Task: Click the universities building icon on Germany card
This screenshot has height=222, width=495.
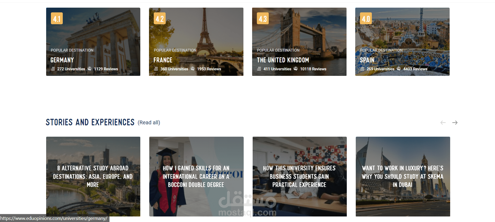Action: click(53, 69)
